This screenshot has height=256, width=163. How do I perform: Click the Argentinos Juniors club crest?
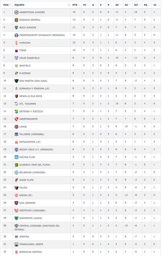tap(16, 12)
